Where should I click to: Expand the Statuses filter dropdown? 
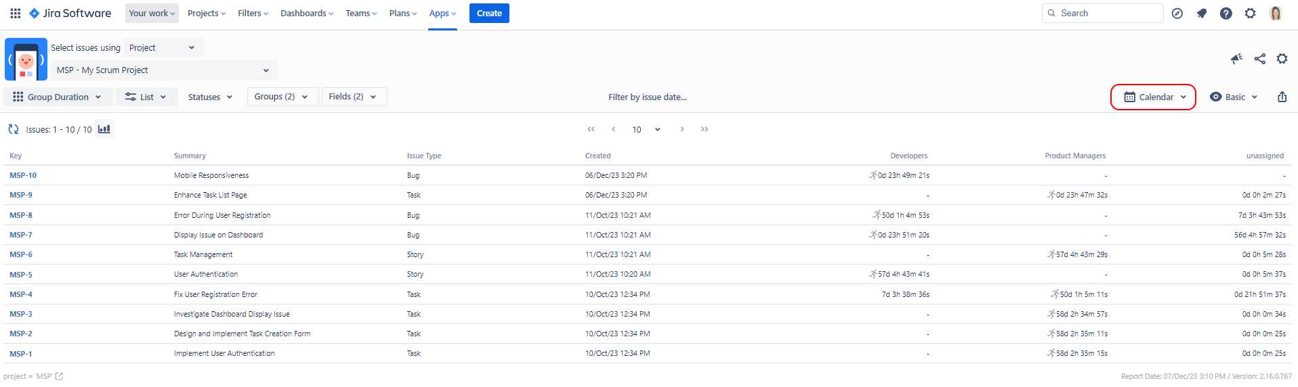pyautogui.click(x=210, y=97)
